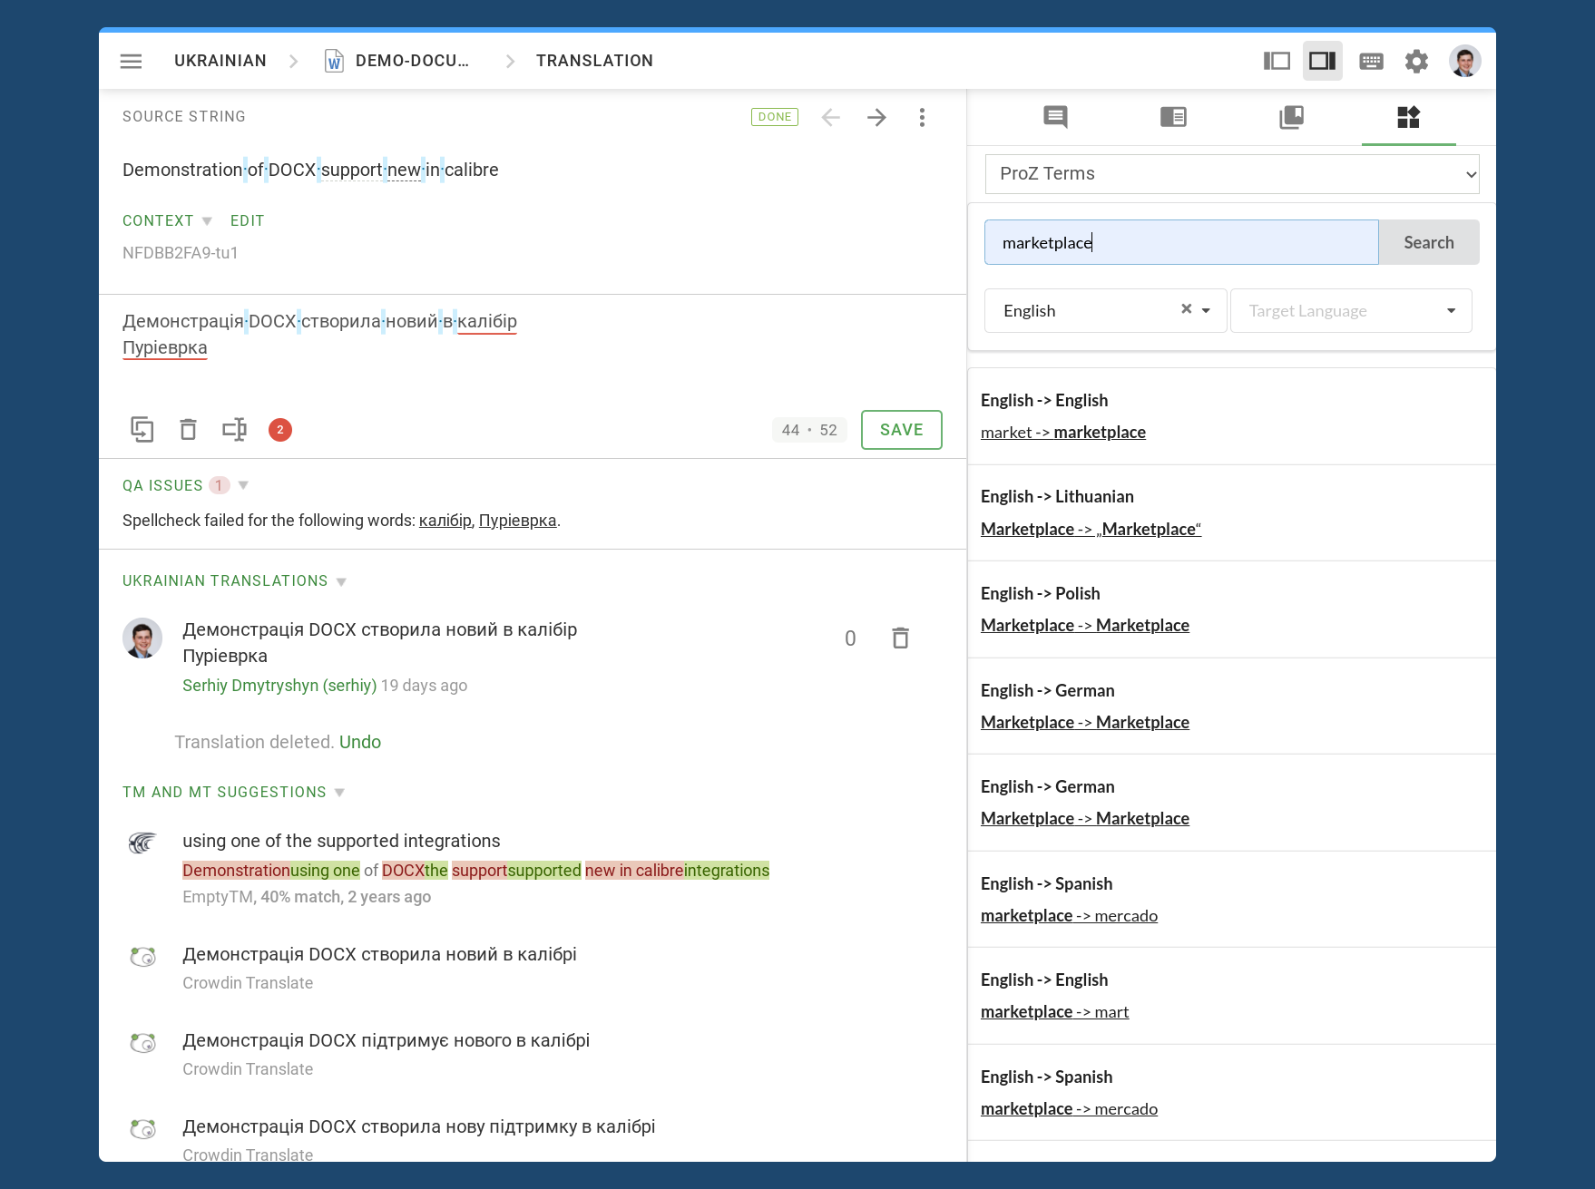This screenshot has width=1595, height=1189.
Task: Open user profile avatar menu
Action: point(1464,61)
